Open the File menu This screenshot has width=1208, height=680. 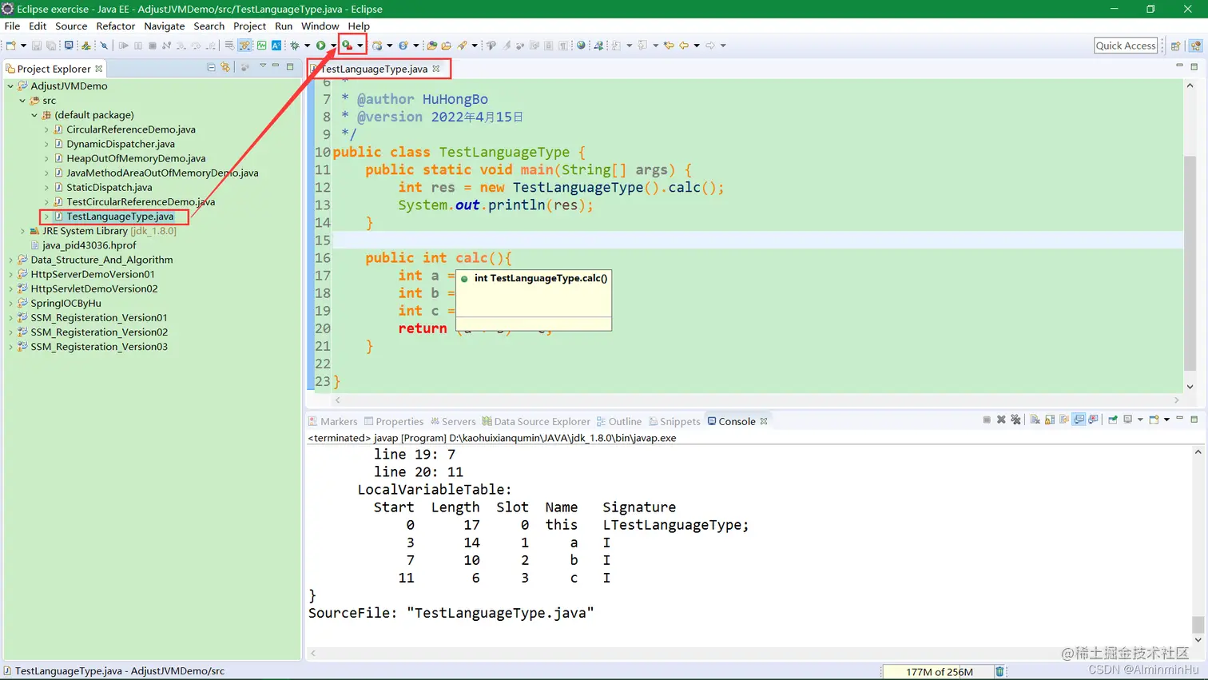12,26
